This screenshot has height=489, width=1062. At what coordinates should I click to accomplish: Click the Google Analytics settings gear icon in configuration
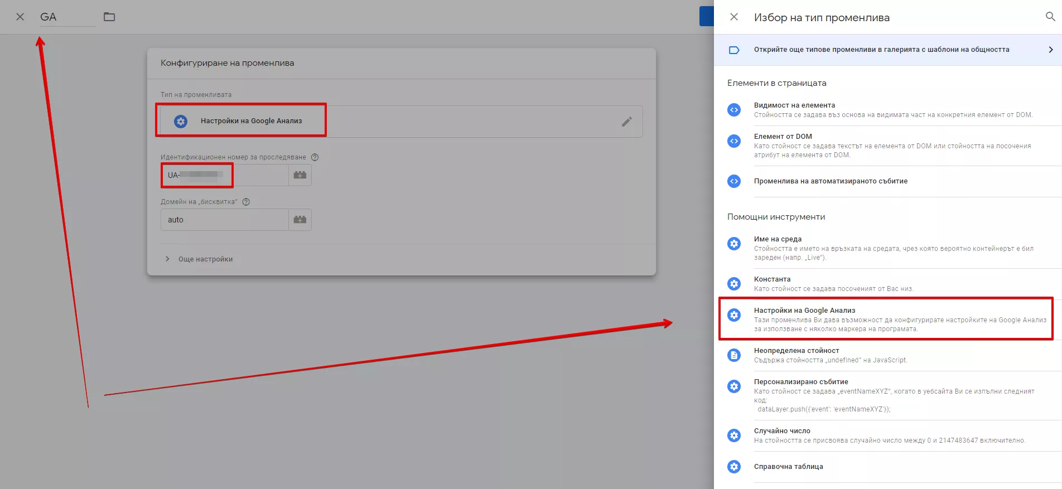181,121
